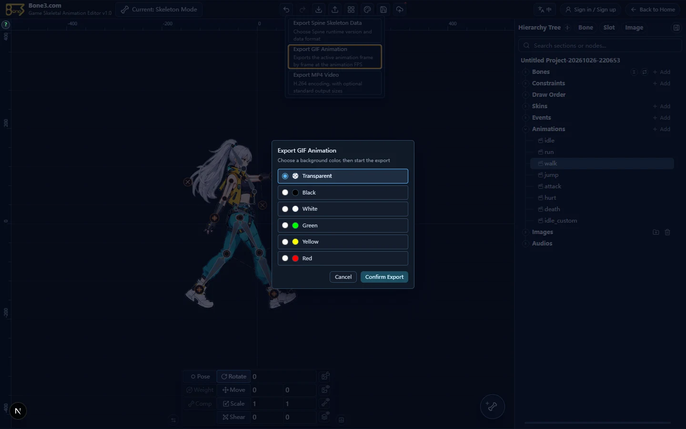686x429 pixels.
Task: Click the hierarchy search input field
Action: coord(600,46)
